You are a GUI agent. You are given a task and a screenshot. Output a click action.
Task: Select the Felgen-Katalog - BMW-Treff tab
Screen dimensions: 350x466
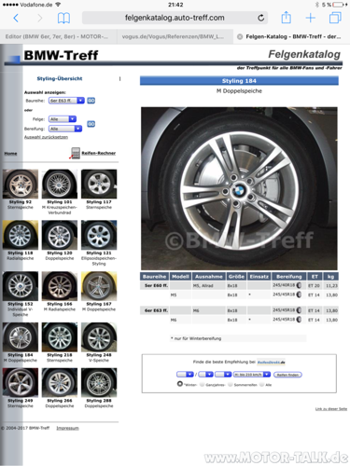(293, 36)
